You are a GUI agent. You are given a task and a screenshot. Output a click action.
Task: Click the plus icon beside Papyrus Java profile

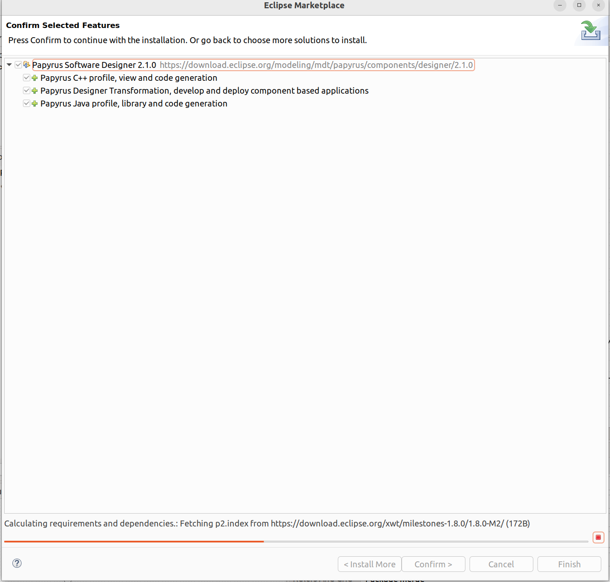(35, 104)
